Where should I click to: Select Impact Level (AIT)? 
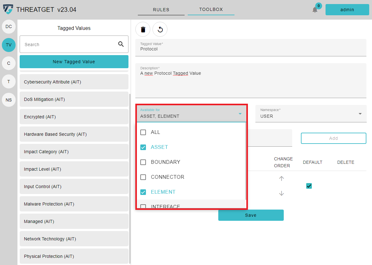click(x=74, y=169)
